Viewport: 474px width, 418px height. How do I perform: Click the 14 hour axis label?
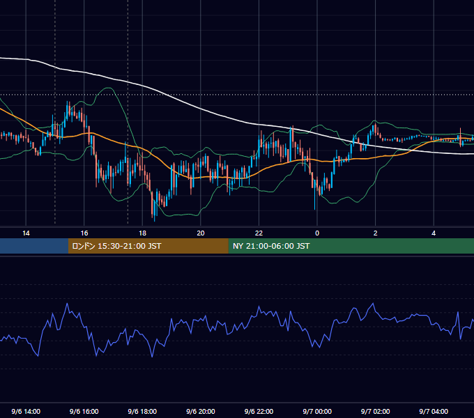26,233
